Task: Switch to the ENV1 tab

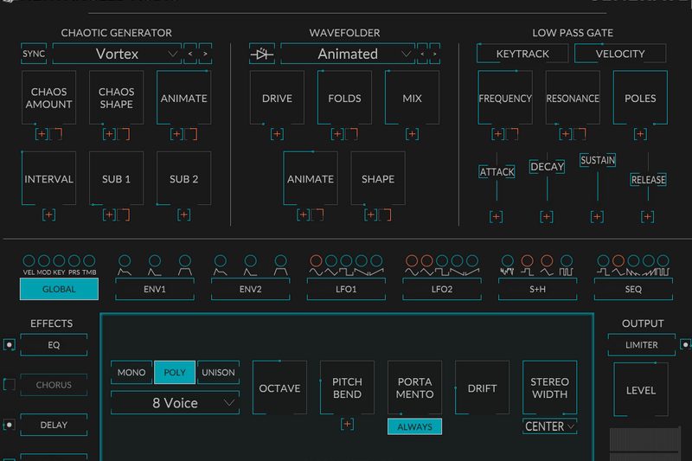Action: click(155, 290)
